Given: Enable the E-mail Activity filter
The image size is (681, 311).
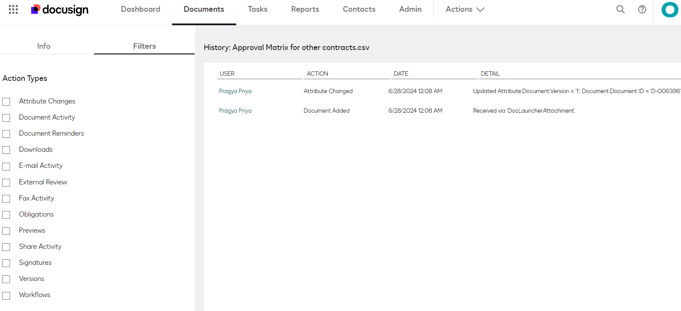Looking at the screenshot, I should click(6, 166).
